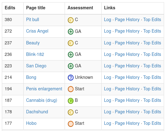Open Page History for Hobo
Image resolution: width=165 pixels, height=131 pixels.
127,123
